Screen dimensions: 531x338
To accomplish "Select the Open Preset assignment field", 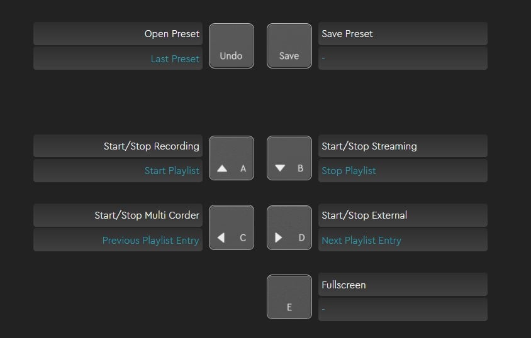I will (118, 34).
